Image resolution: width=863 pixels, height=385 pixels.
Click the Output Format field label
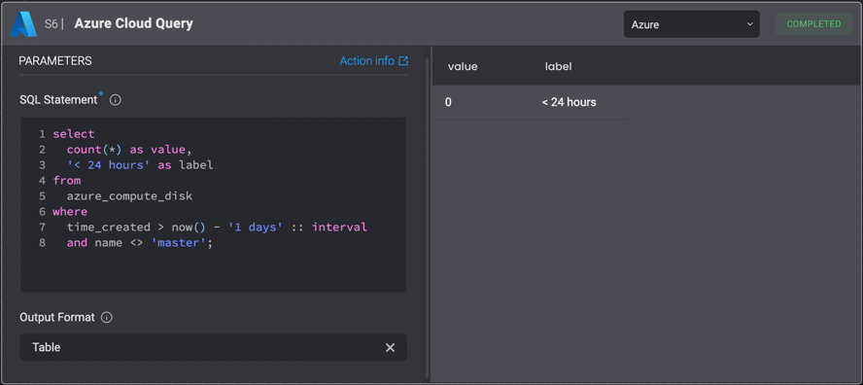click(57, 317)
